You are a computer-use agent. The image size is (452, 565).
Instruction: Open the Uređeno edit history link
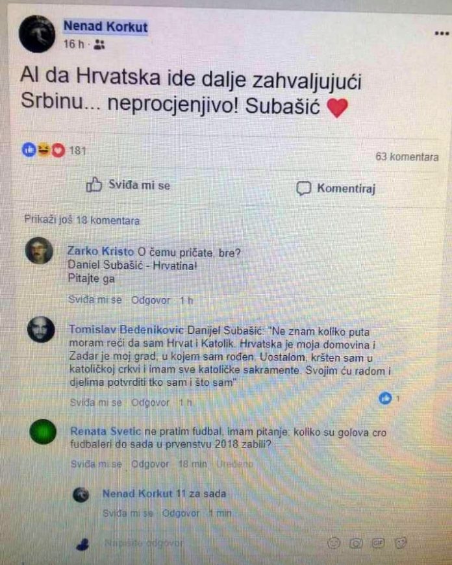[x=234, y=464]
